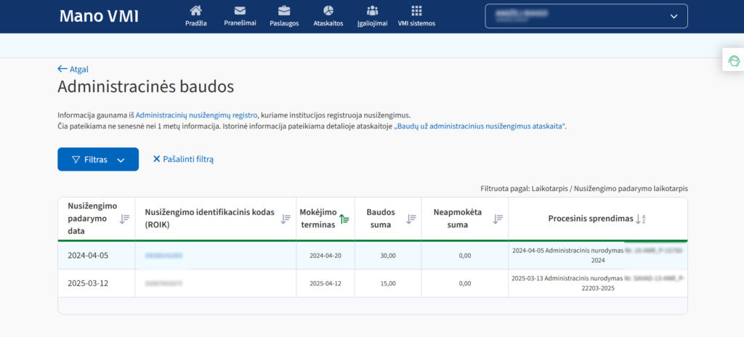Select the 2025-03-12 offense date cell
Screen dimensions: 744x337
[97, 283]
